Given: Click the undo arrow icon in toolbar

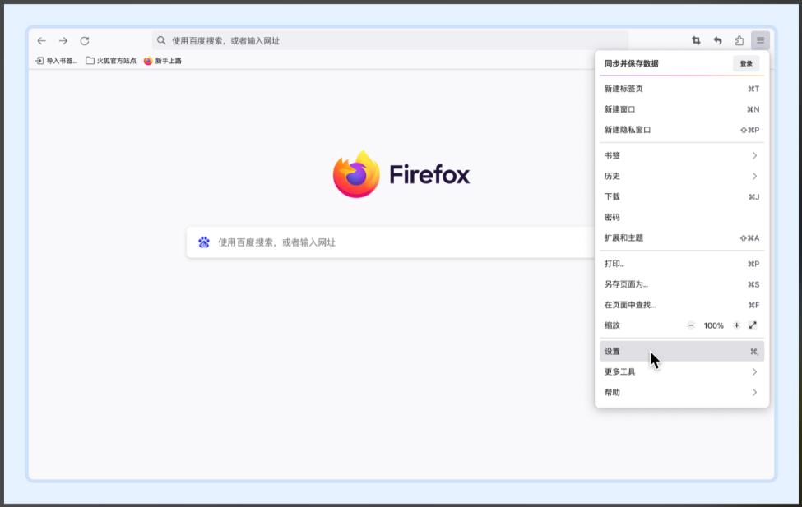Looking at the screenshot, I should point(717,40).
